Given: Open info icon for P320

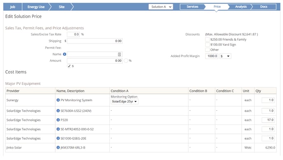Looking at the screenshot, I should [58, 120].
